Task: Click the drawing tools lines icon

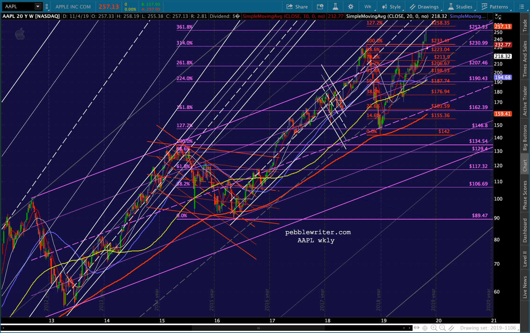Action: pyautogui.click(x=451, y=328)
